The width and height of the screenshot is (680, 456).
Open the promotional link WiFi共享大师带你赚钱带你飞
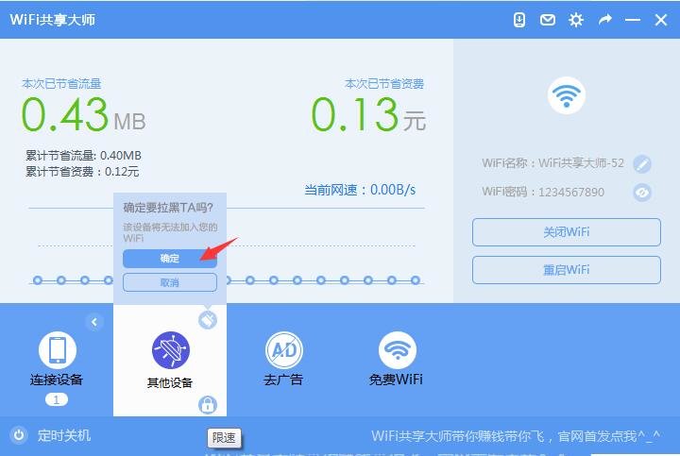[516, 435]
